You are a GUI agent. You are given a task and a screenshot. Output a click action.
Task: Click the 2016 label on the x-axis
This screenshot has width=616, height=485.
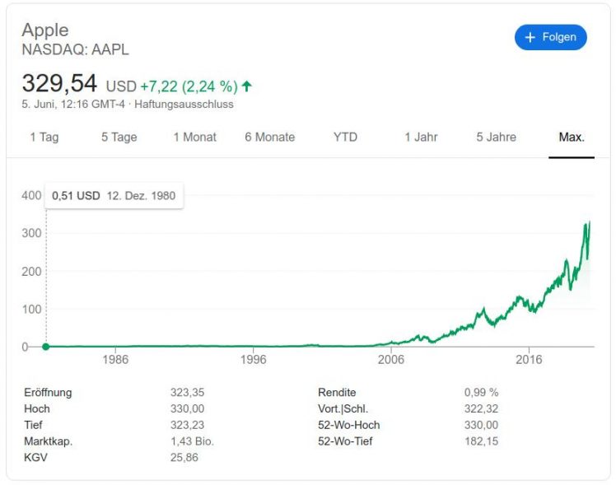(529, 360)
